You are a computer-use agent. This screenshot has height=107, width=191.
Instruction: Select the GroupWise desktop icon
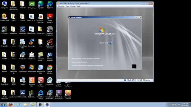(x=50, y=81)
